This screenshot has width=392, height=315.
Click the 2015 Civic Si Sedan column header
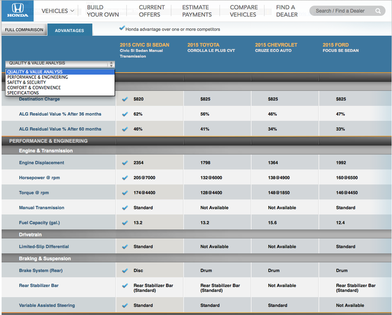(x=144, y=51)
